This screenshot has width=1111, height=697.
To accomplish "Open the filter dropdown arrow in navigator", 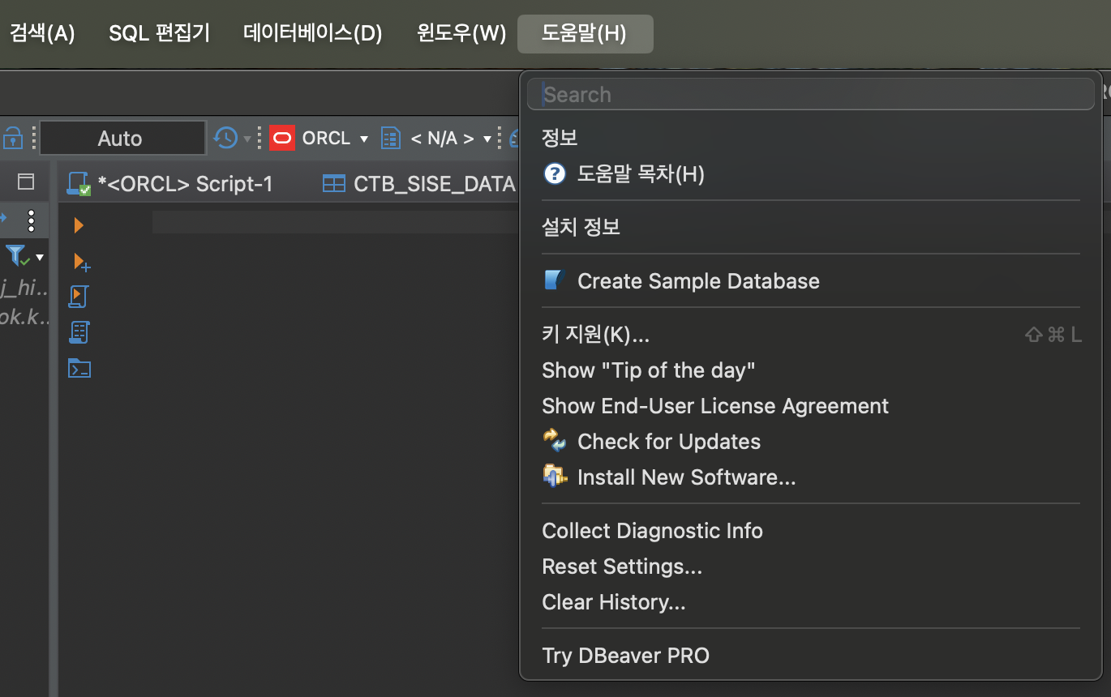I will tap(40, 258).
